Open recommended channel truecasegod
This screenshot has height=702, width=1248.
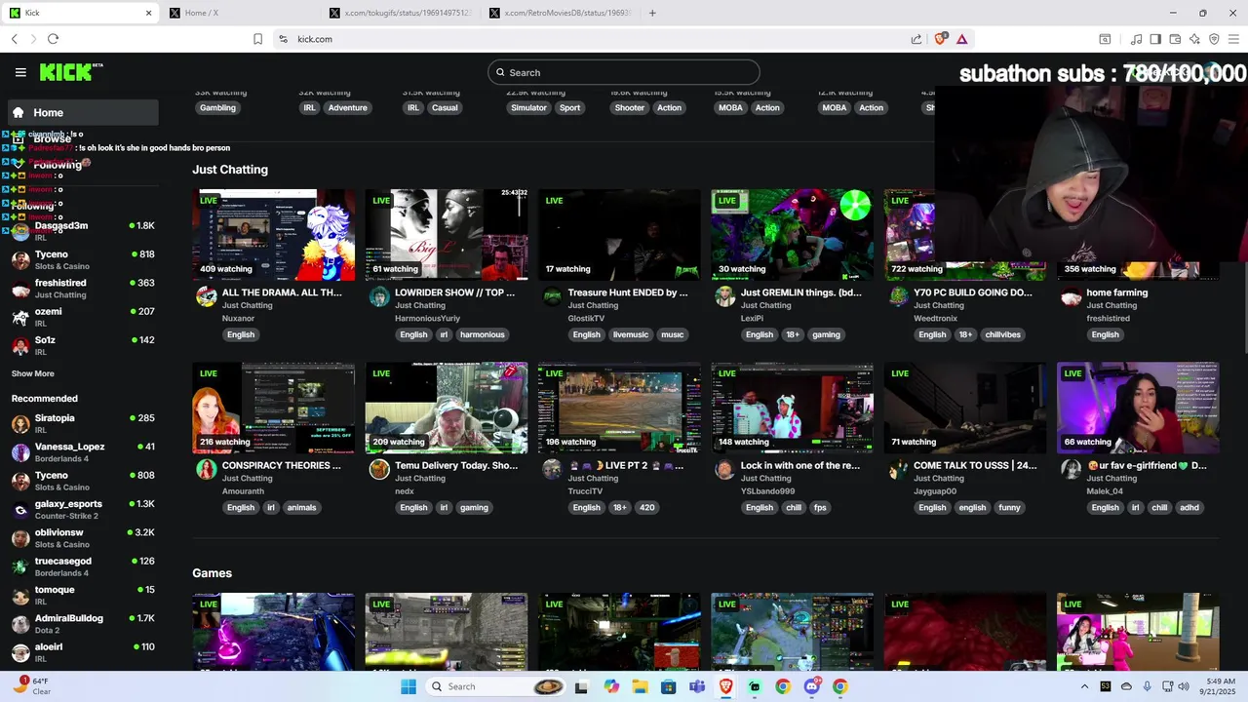[x=83, y=566]
